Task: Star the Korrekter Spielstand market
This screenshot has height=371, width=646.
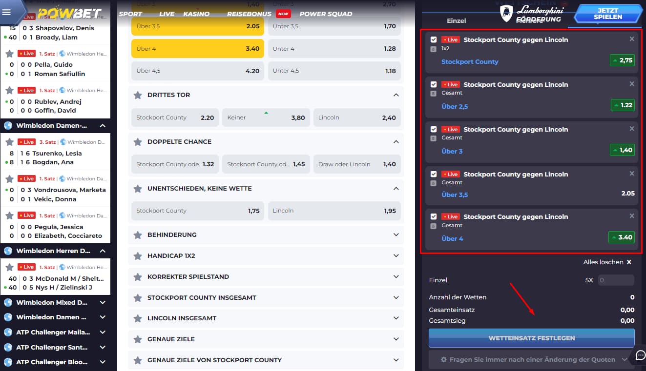Action: pyautogui.click(x=138, y=277)
